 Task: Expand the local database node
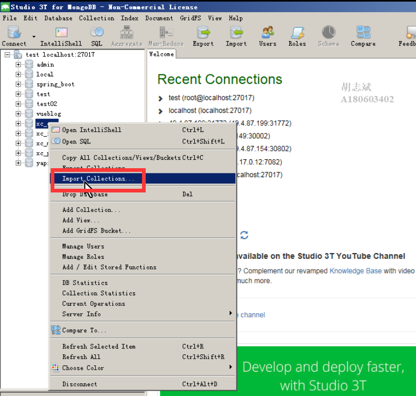coord(18,74)
